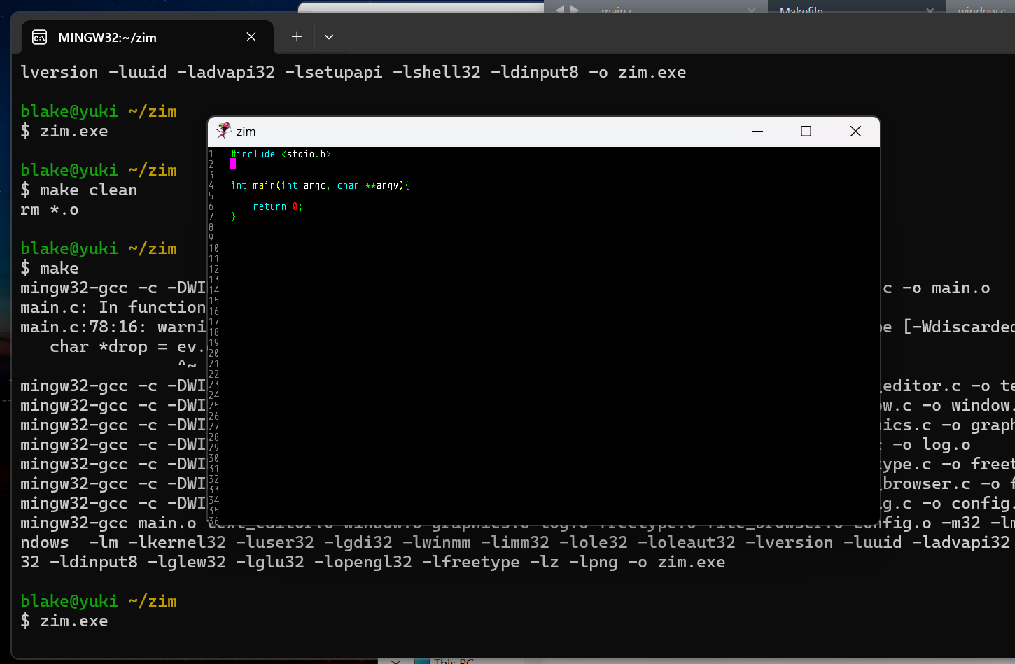Click the last '$ zim.exe' prompt line
The image size is (1015, 664).
tap(64, 621)
